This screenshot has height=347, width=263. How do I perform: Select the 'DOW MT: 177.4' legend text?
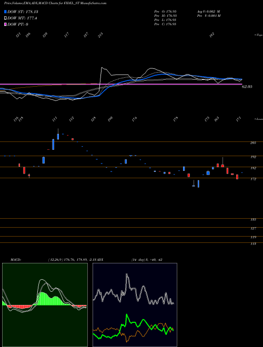tap(22, 18)
